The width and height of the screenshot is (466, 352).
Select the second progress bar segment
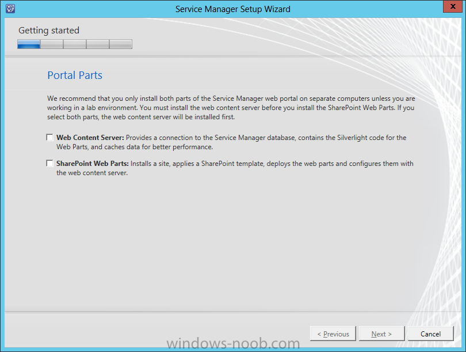pyautogui.click(x=51, y=43)
